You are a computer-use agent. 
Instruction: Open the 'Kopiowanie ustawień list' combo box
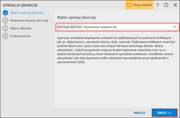128,27
